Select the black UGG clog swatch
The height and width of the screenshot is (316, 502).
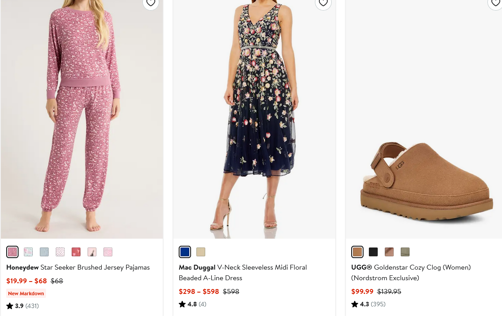tap(373, 252)
